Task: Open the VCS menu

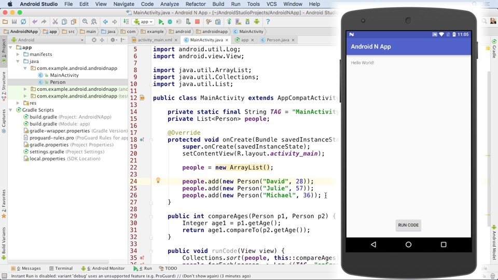Action: click(271, 4)
